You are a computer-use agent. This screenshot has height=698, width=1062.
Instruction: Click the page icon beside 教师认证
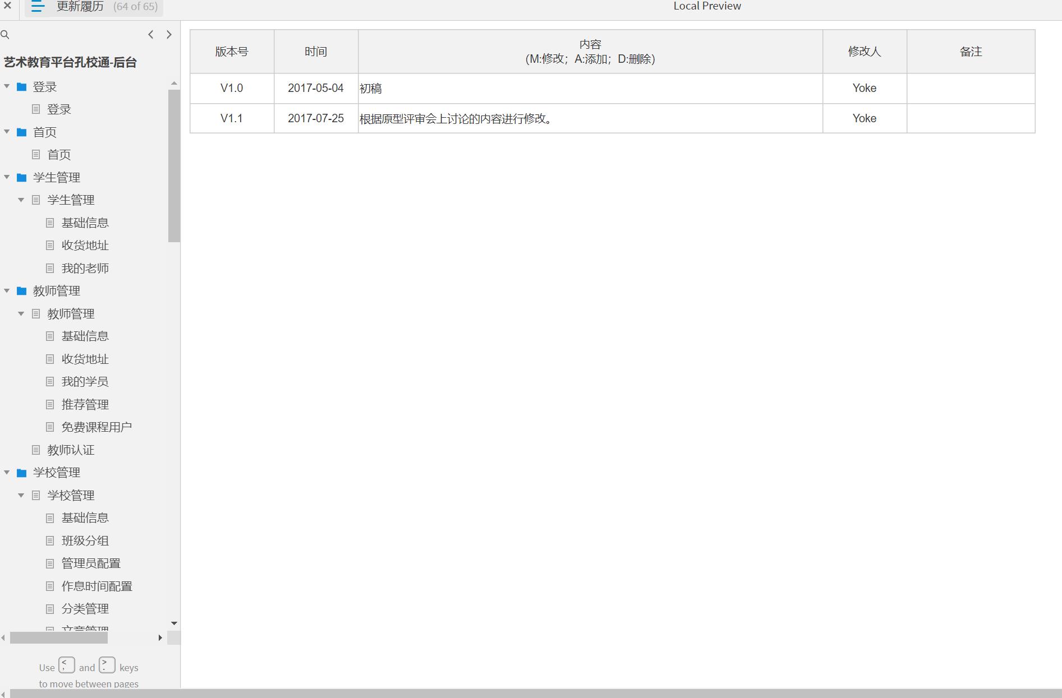(x=36, y=450)
